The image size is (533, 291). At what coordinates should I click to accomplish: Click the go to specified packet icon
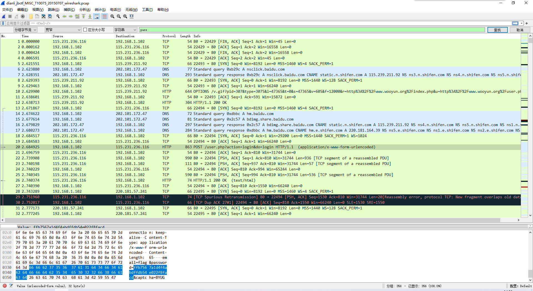pyautogui.click(x=77, y=16)
